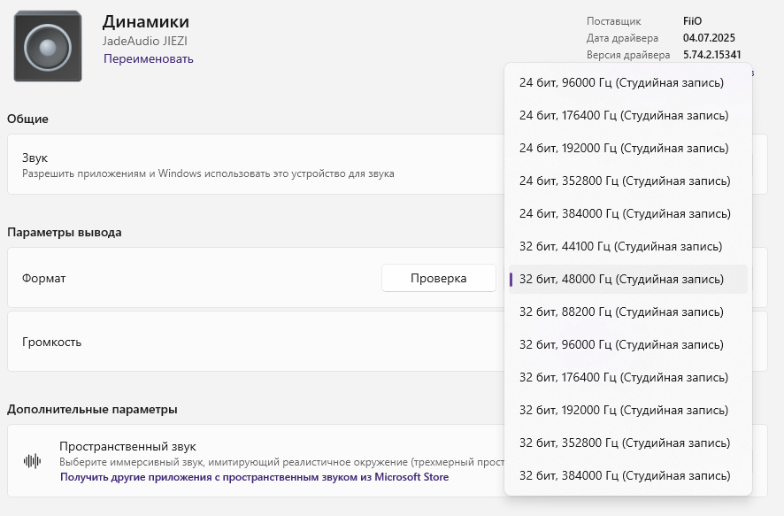Image resolution: width=784 pixels, height=516 pixels.
Task: Pick 32 бит, 88200 Гц from dropdown
Action: pyautogui.click(x=621, y=312)
